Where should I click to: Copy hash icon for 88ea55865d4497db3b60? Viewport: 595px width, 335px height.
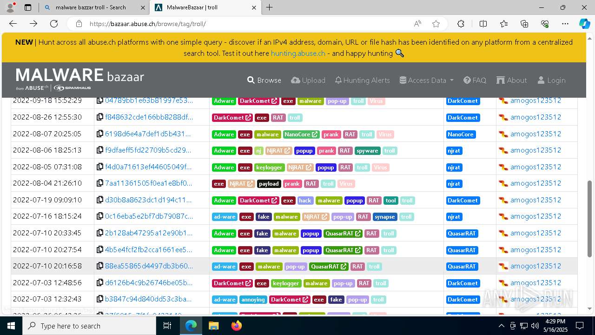pyautogui.click(x=100, y=266)
